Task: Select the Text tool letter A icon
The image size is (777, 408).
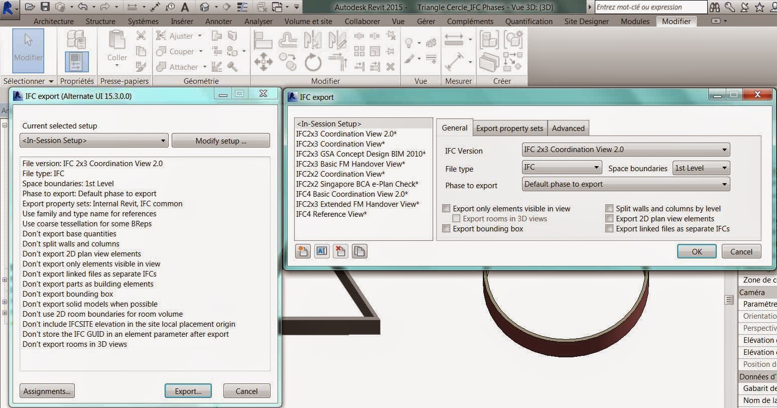Action: pos(185,7)
